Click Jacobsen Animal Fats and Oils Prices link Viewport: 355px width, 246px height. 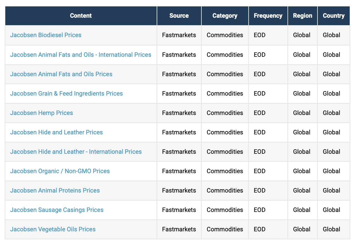coord(61,74)
